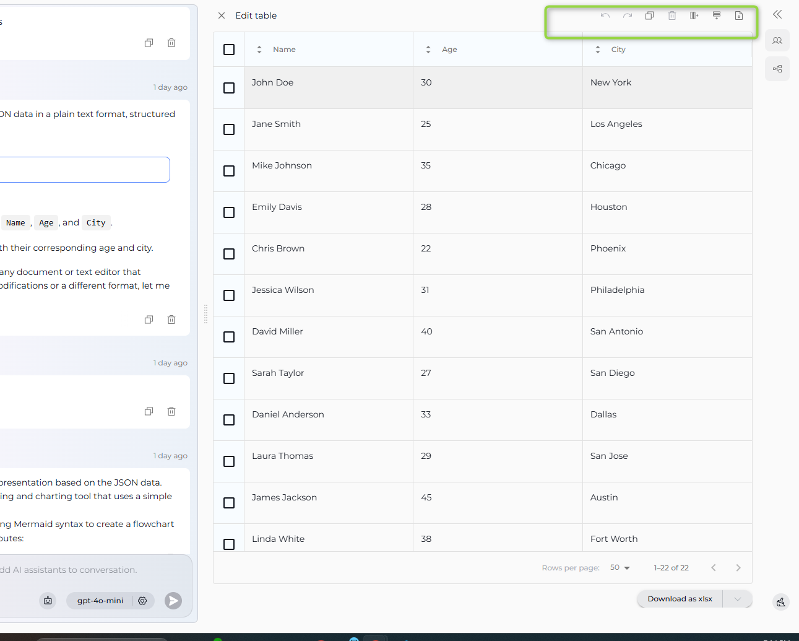This screenshot has height=641, width=799.
Task: Click the Jane Smith name cell
Action: click(x=276, y=124)
